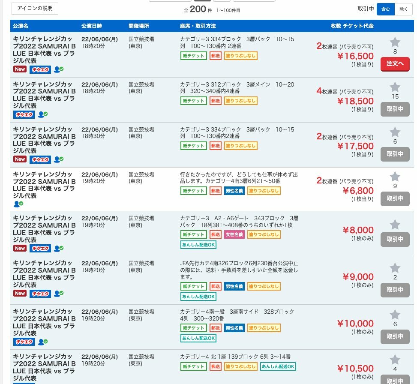Viewport: 417px width, 384px height.
Task: Star the ¥8,000 single ticket listing
Action: [395, 225]
